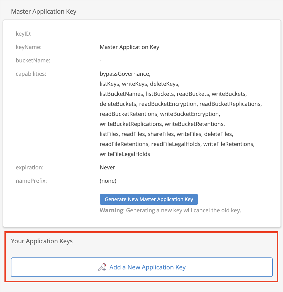Click the Add a New Application Key link
The image size is (283, 292).
(147, 267)
